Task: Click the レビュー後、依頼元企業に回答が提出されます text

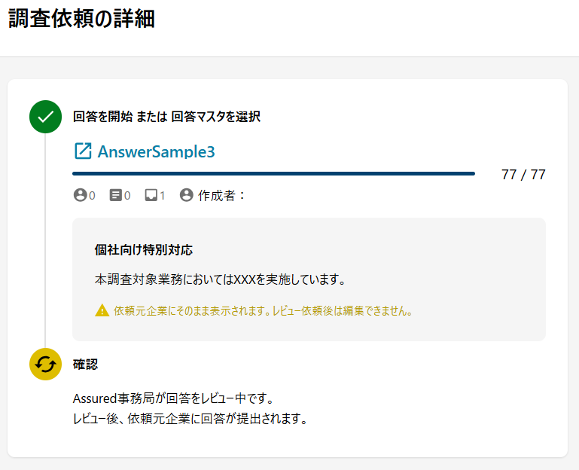Action: (190, 419)
